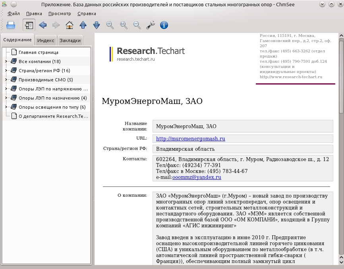Open the Home page icon

[70, 25]
